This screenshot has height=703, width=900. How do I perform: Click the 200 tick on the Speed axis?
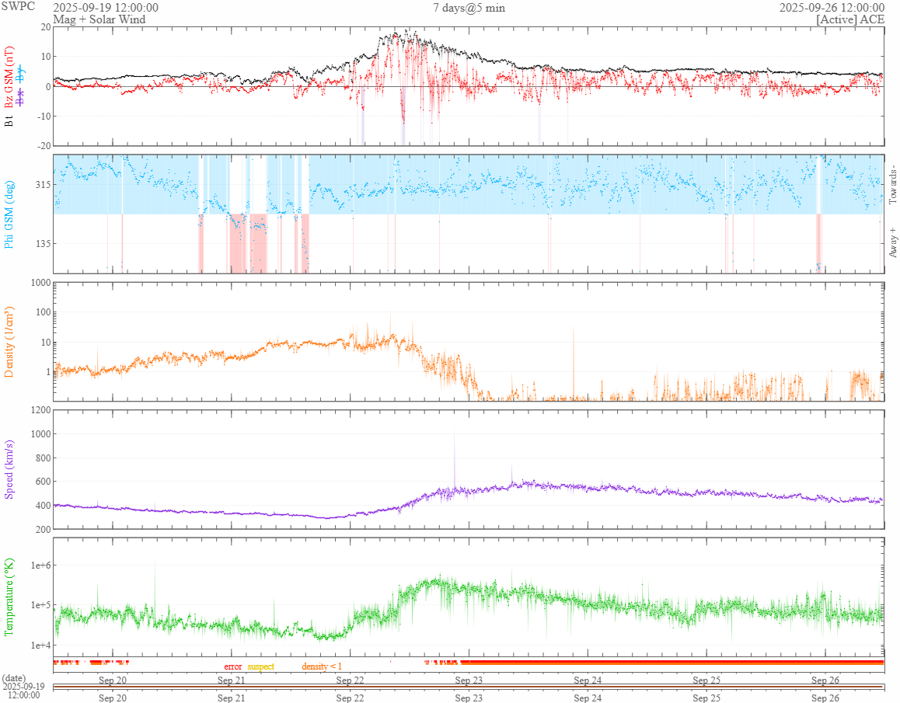tap(43, 529)
